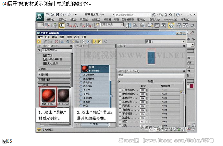Open the Render Setup icon
Image resolution: width=223 pixels, height=146 pixels.
(179, 25)
